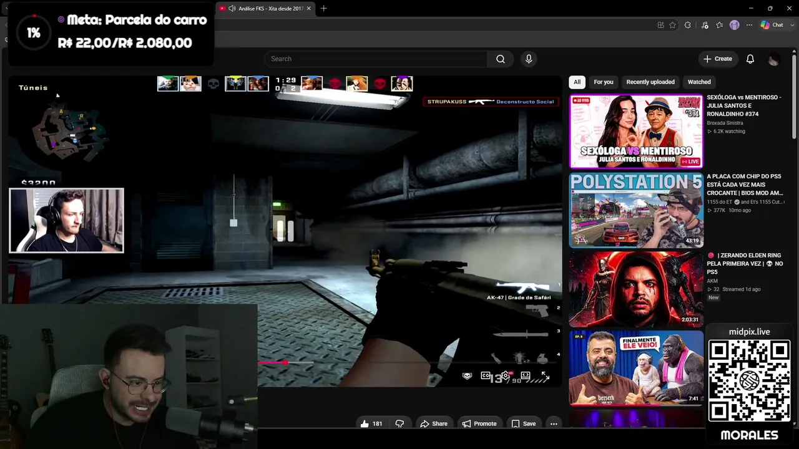This screenshot has width=799, height=449.
Task: Click the AKM channel name
Action: tap(712, 281)
